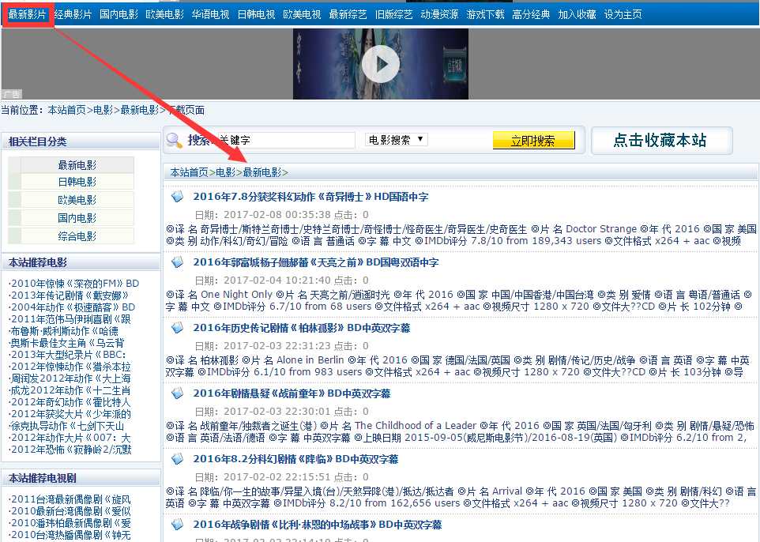The width and height of the screenshot is (760, 542).
Task: Open recommended film 2010年惊悚《深夜的FM》BD
Action: click(x=74, y=284)
